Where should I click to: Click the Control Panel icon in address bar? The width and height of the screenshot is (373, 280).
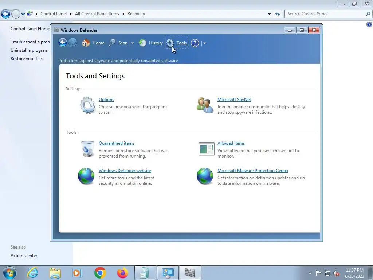30,13
